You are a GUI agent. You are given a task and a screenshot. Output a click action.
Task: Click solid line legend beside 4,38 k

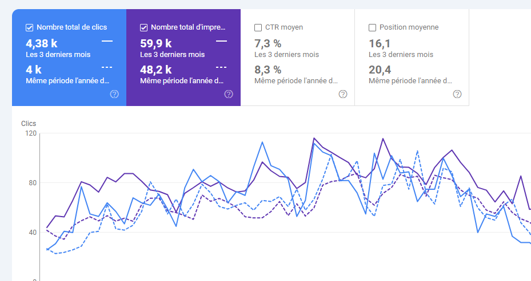point(107,41)
